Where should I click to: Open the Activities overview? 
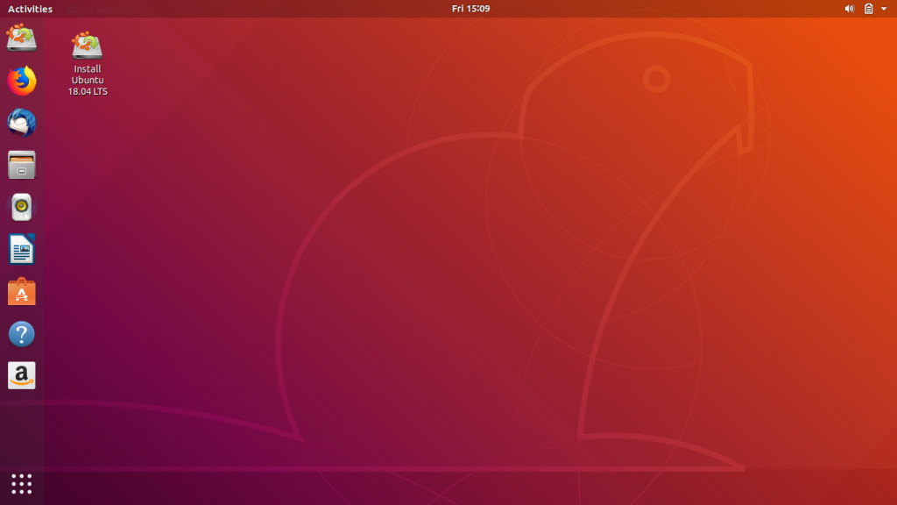[x=30, y=9]
